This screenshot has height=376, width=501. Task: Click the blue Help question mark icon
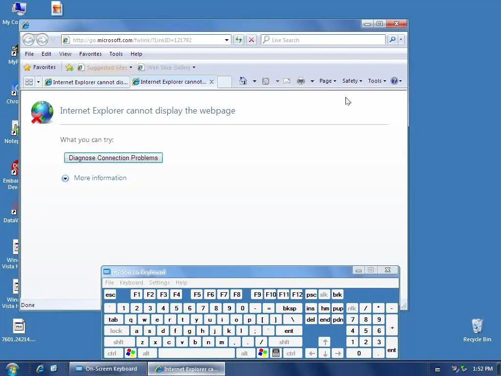click(394, 81)
